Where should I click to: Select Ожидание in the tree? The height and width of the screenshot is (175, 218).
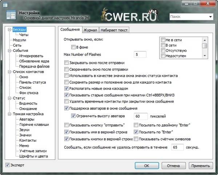28,109
